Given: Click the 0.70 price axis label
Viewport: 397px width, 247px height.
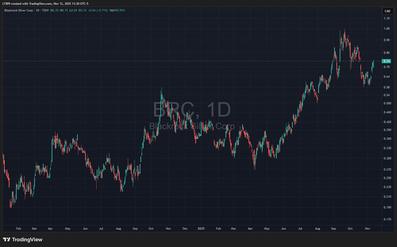Looking at the screenshot, I should click(387, 67).
